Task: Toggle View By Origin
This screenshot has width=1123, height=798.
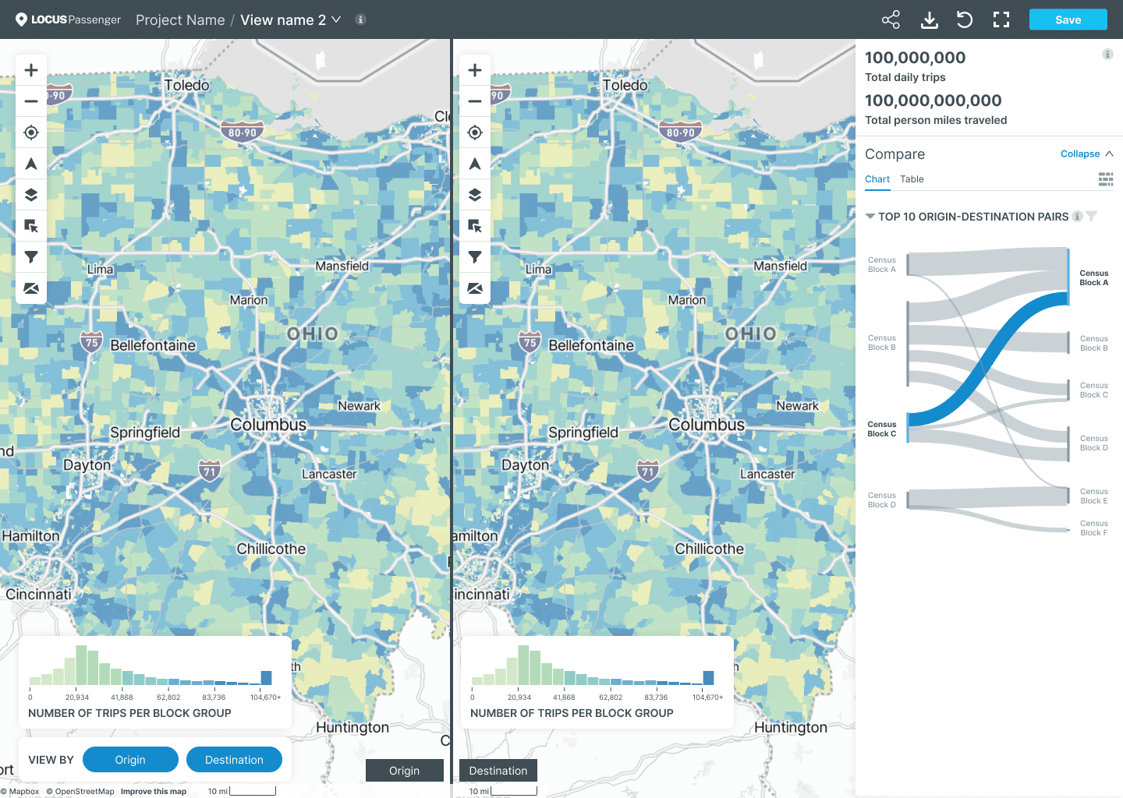Action: pyautogui.click(x=130, y=760)
